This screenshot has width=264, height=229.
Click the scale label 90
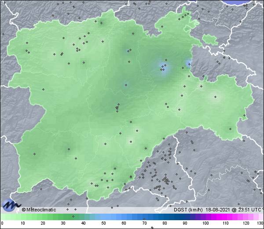tap(185, 223)
